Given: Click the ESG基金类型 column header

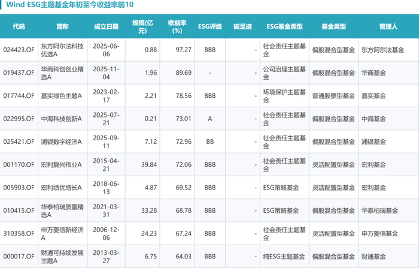Looking at the screenshot, I should [x=284, y=26].
